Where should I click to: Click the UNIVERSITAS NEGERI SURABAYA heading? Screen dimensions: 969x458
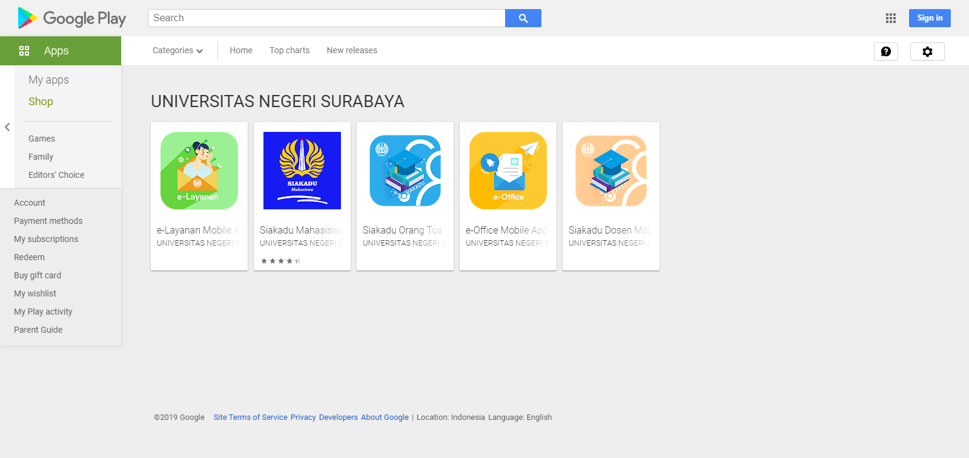[x=277, y=101]
